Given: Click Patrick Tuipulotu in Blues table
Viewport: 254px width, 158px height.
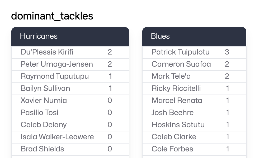Looking at the screenshot, I should [x=181, y=52].
